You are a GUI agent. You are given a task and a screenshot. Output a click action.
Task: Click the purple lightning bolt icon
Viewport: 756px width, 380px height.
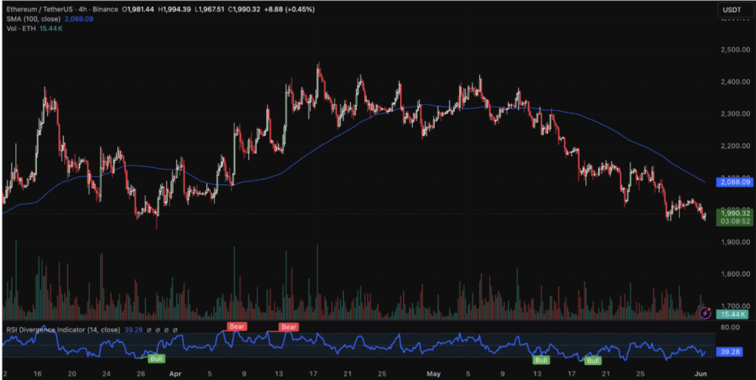tap(705, 314)
